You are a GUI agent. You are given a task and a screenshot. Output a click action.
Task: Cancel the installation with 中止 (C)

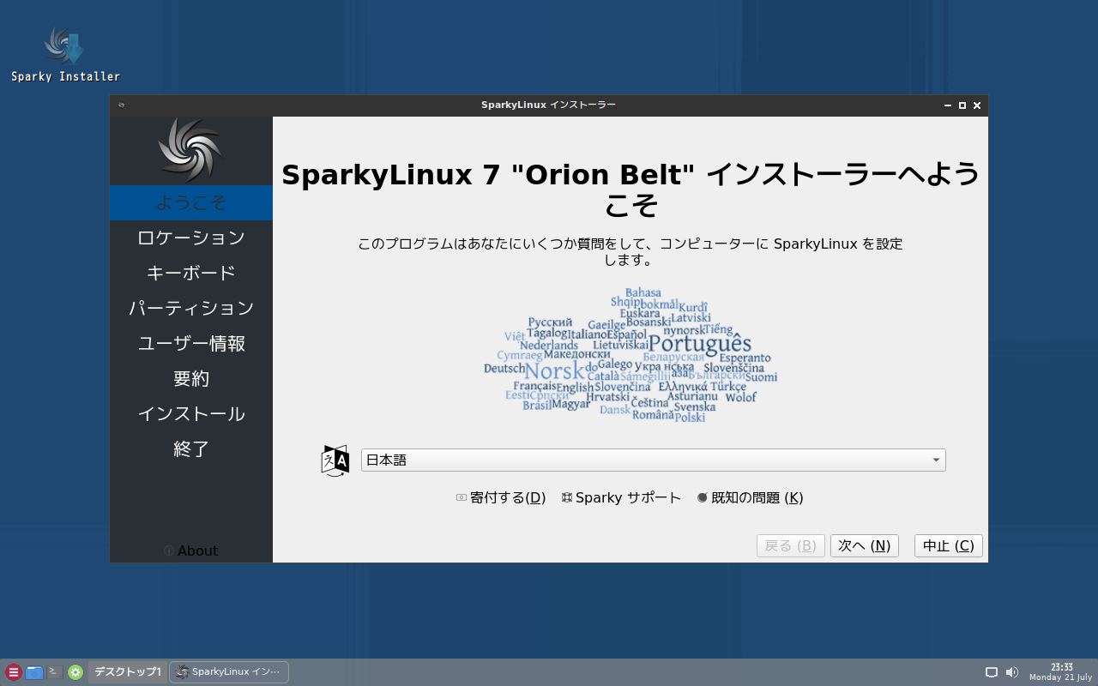pyautogui.click(x=949, y=546)
